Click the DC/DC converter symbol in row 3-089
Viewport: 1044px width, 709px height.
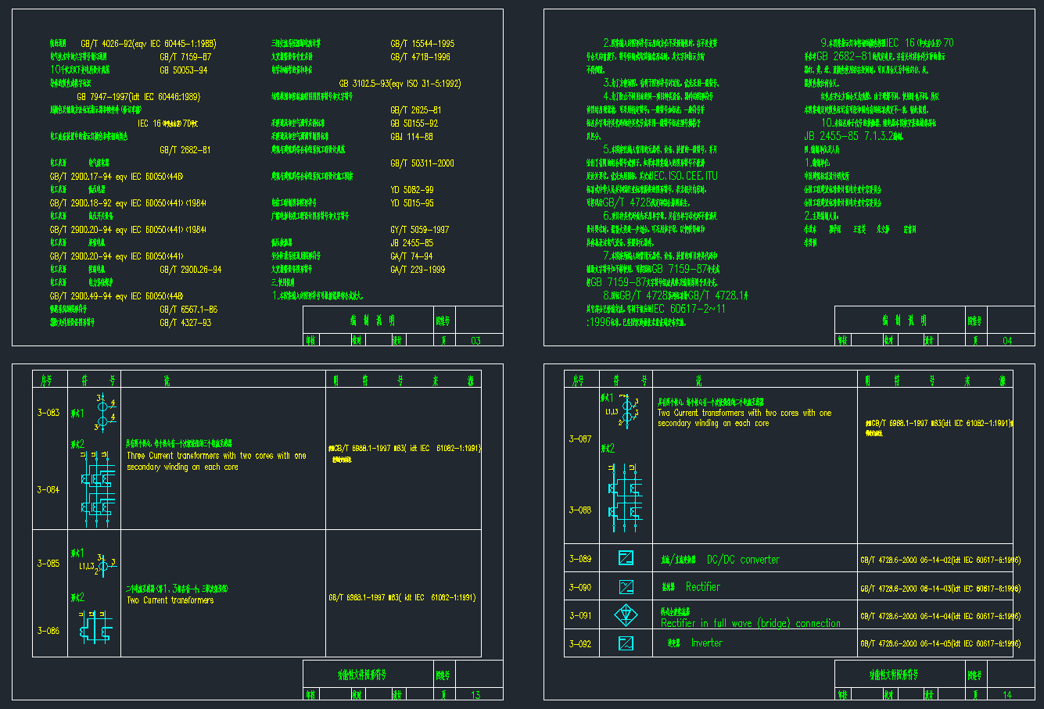(x=626, y=558)
